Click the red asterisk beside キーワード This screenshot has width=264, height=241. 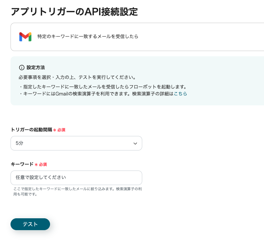tap(36, 164)
